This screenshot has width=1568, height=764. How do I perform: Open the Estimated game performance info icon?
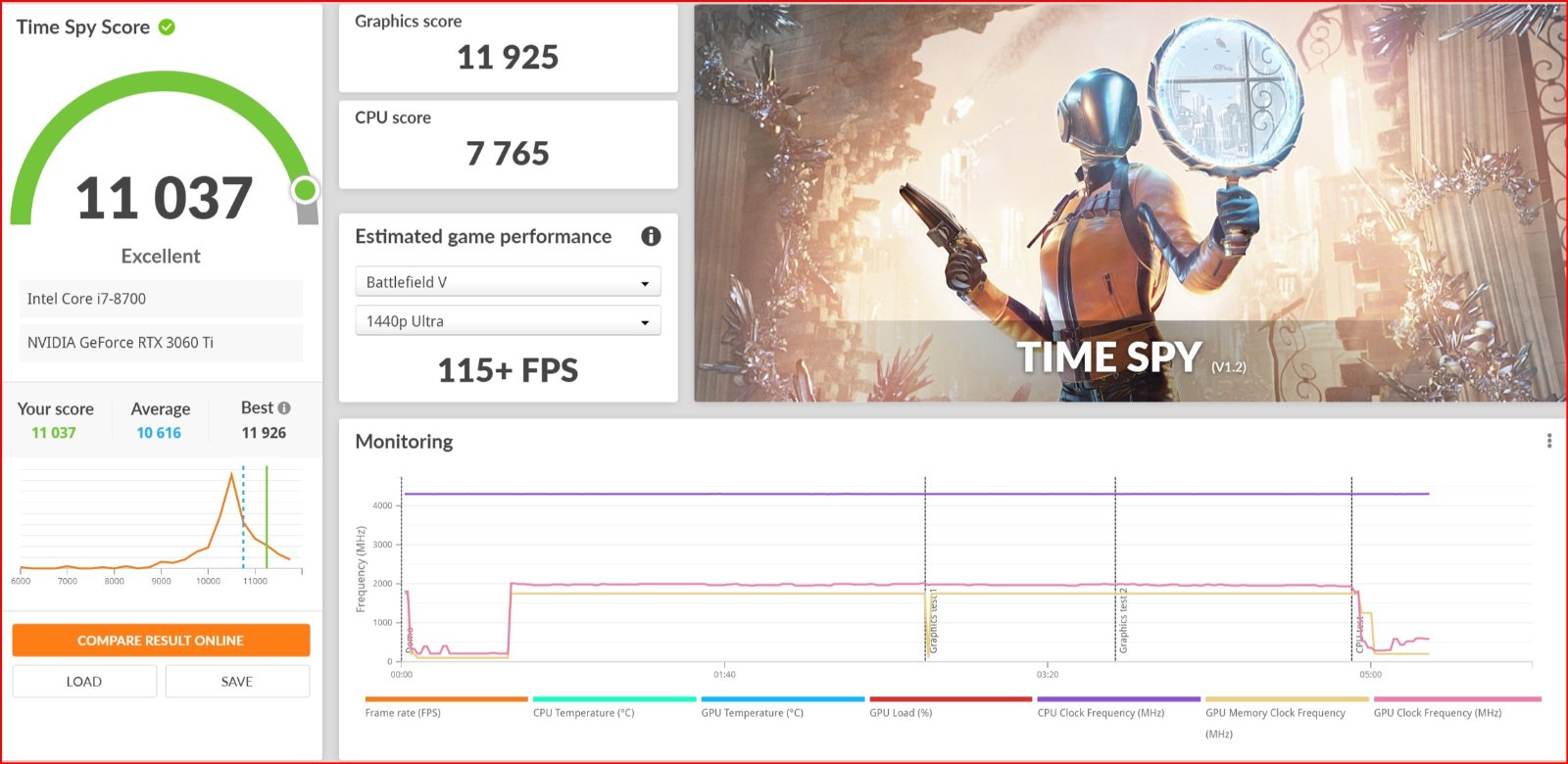click(x=651, y=236)
